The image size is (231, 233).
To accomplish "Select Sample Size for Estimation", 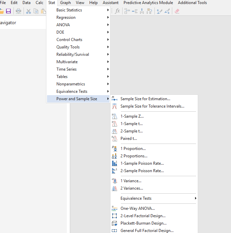I will click(154, 99).
